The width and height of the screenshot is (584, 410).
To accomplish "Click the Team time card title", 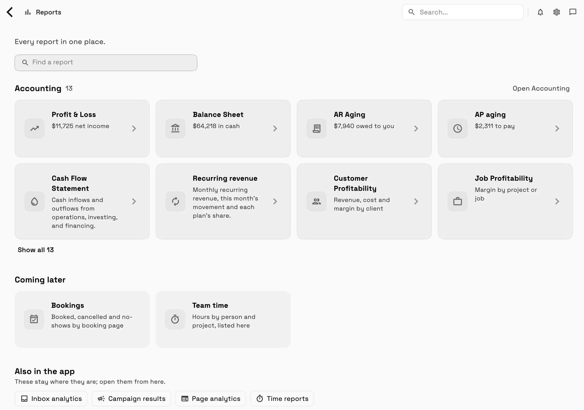I will pos(210,305).
